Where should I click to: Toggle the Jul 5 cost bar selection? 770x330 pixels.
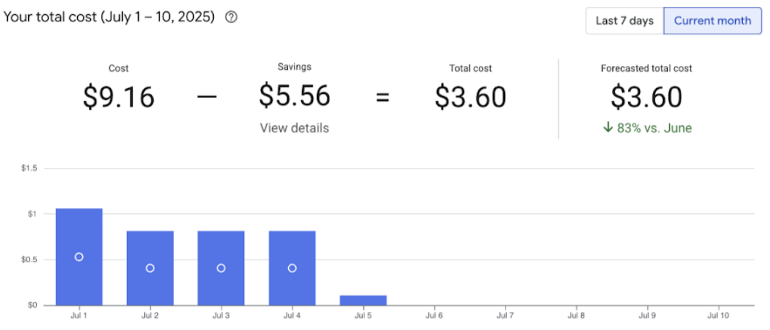coord(363,299)
